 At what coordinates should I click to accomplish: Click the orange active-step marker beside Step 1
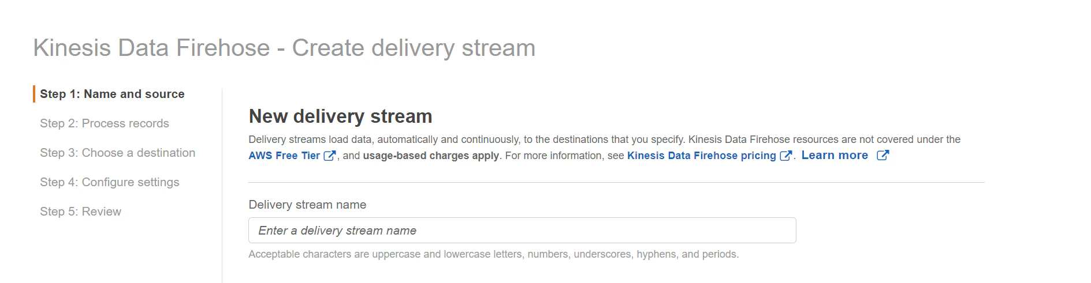tap(34, 94)
